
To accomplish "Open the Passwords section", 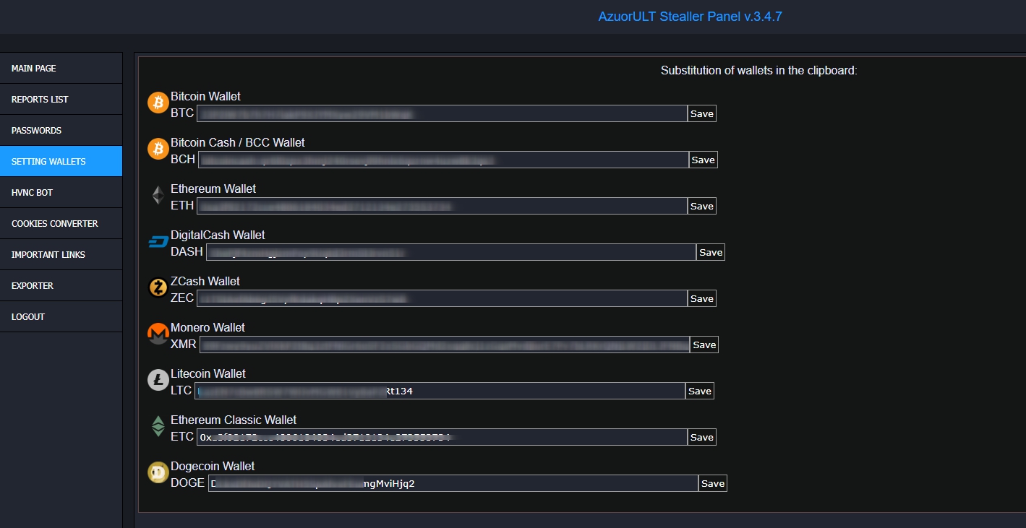I will pyautogui.click(x=61, y=130).
